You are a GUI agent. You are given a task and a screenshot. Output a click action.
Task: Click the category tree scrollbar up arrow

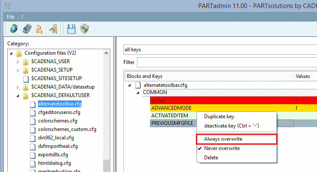pyautogui.click(x=107, y=53)
